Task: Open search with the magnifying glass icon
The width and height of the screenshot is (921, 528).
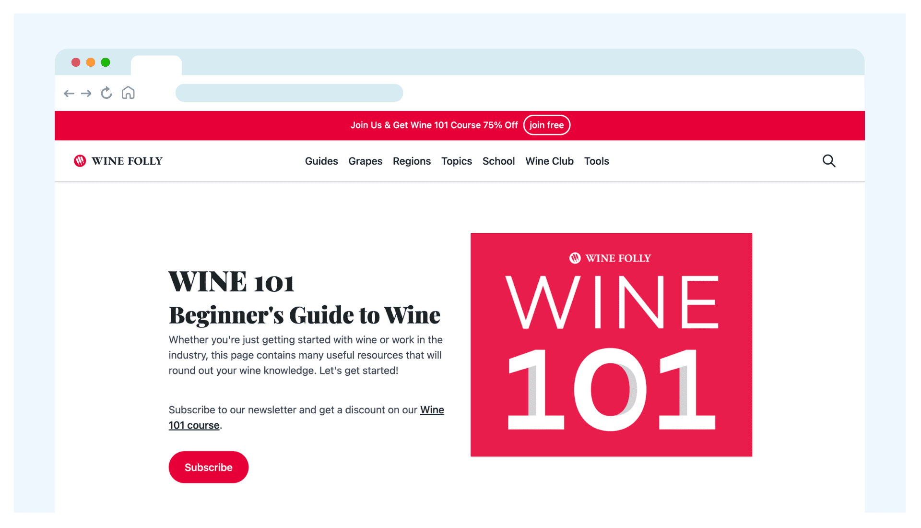Action: click(x=829, y=161)
